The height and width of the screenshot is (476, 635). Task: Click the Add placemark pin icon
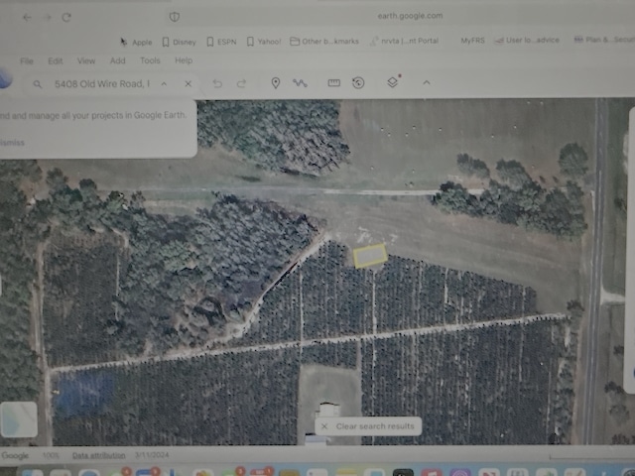pos(276,83)
